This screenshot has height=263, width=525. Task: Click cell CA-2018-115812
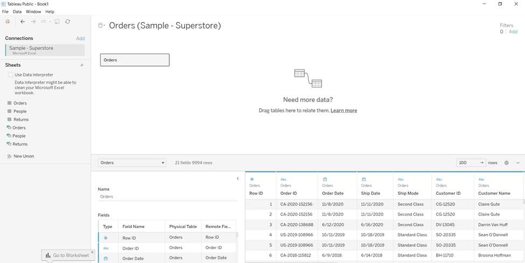coord(297,255)
